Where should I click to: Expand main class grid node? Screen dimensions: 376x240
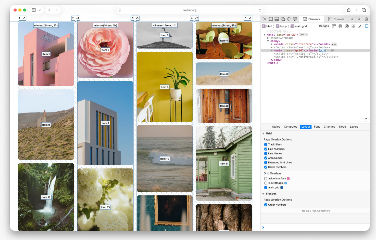271,50
